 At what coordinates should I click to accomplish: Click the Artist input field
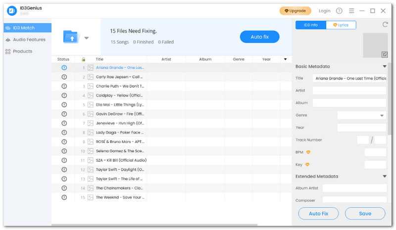349,91
